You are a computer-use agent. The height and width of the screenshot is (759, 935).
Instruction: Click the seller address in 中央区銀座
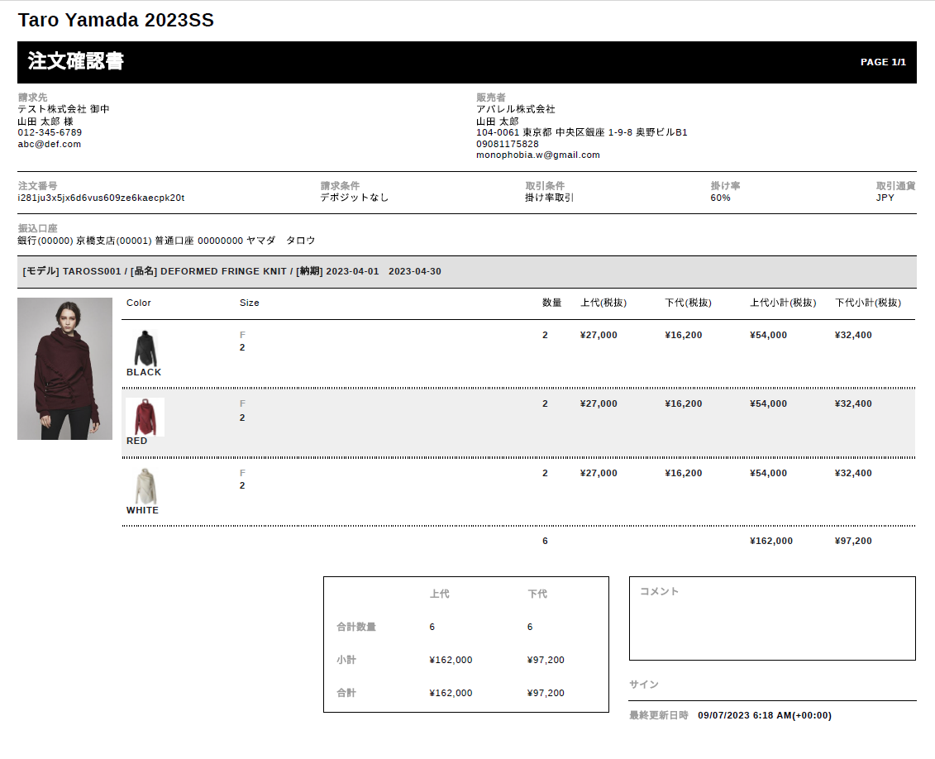(582, 132)
